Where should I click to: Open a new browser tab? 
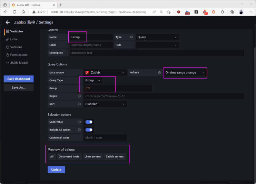click(x=61, y=5)
